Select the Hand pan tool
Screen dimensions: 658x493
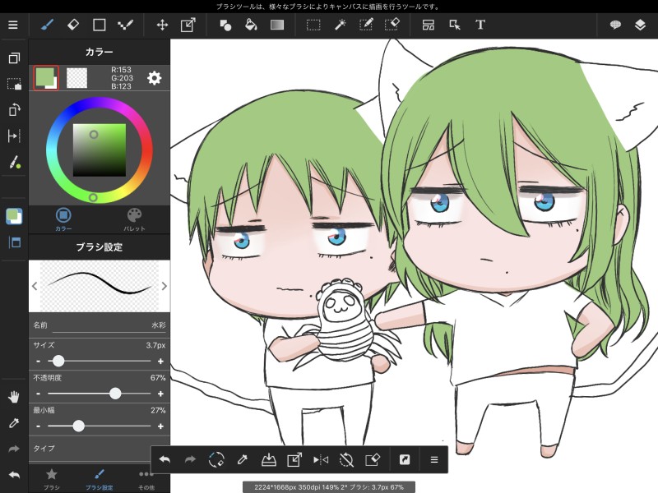click(14, 397)
